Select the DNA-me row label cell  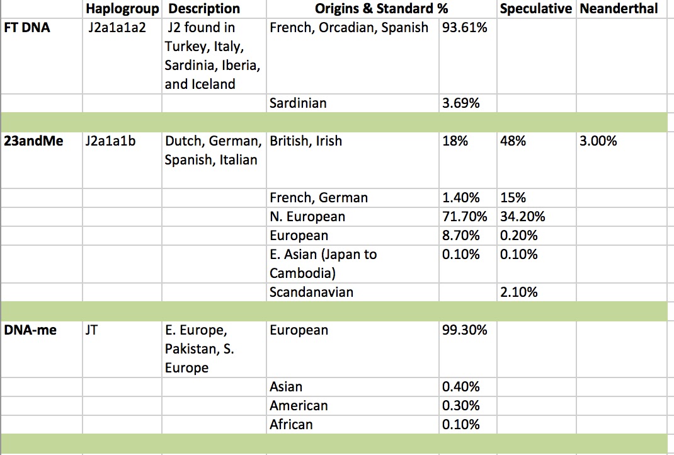pyautogui.click(x=30, y=330)
